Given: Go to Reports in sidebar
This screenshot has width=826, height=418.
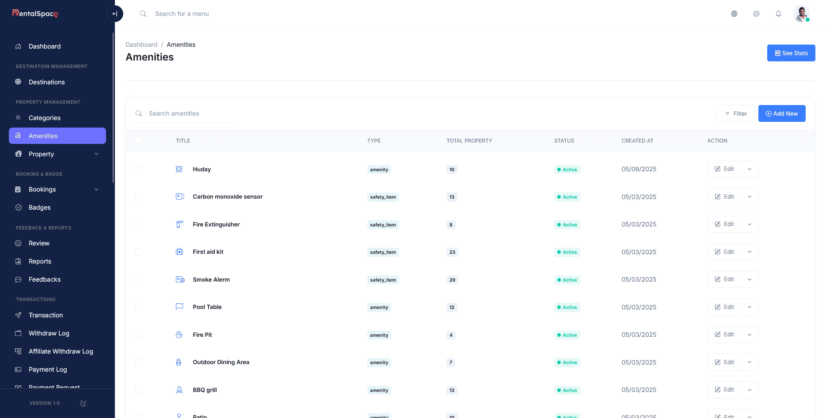Looking at the screenshot, I should 40,261.
